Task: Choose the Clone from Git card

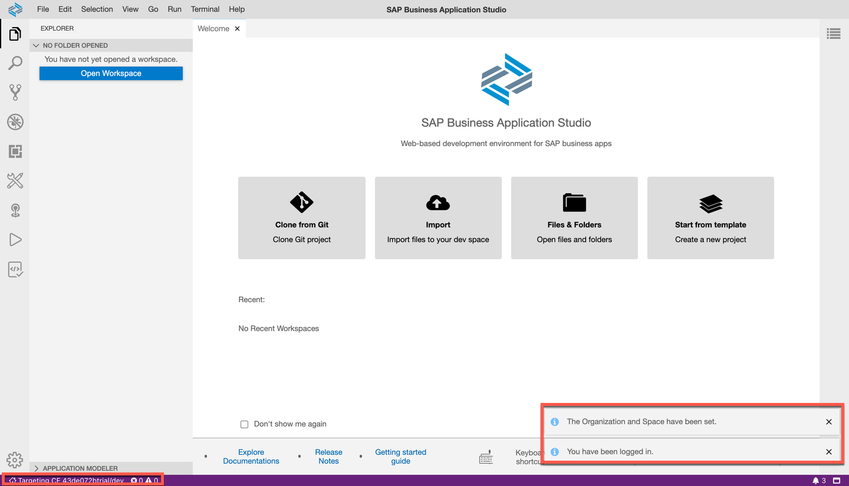Action: pos(302,218)
